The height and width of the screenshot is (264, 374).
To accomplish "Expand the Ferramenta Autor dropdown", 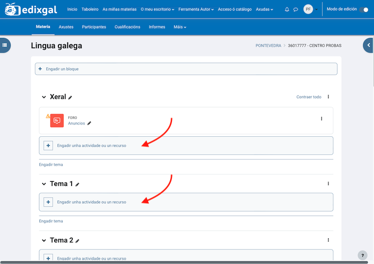I will pos(196,9).
